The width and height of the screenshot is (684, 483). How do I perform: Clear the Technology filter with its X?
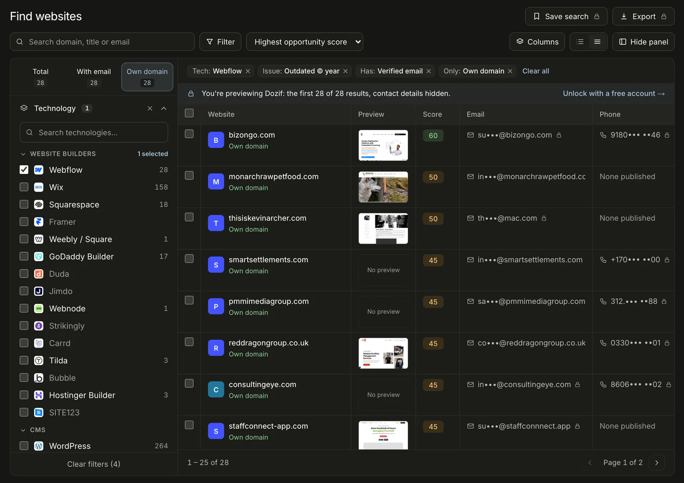coord(150,109)
